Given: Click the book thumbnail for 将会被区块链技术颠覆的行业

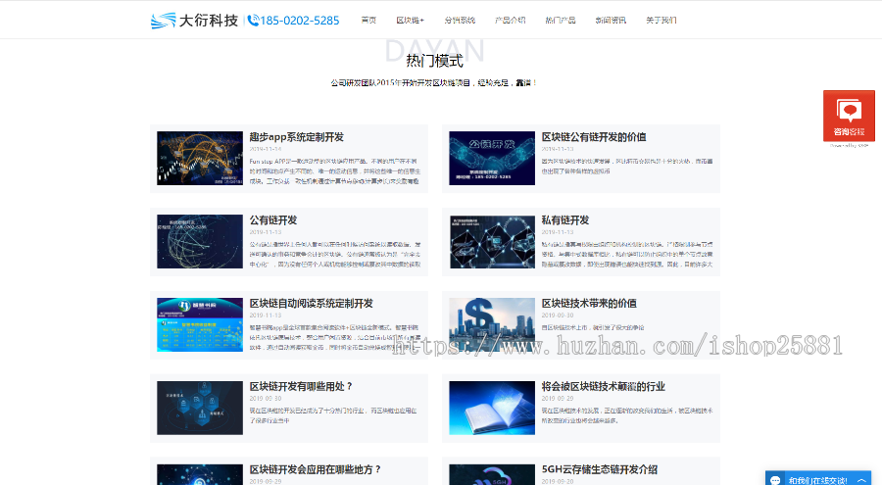Looking at the screenshot, I should [492, 408].
